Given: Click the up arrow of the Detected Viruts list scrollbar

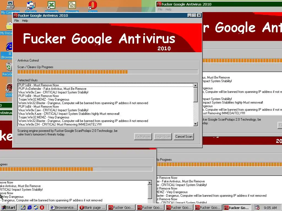Looking at the screenshot, I should click(196, 85).
